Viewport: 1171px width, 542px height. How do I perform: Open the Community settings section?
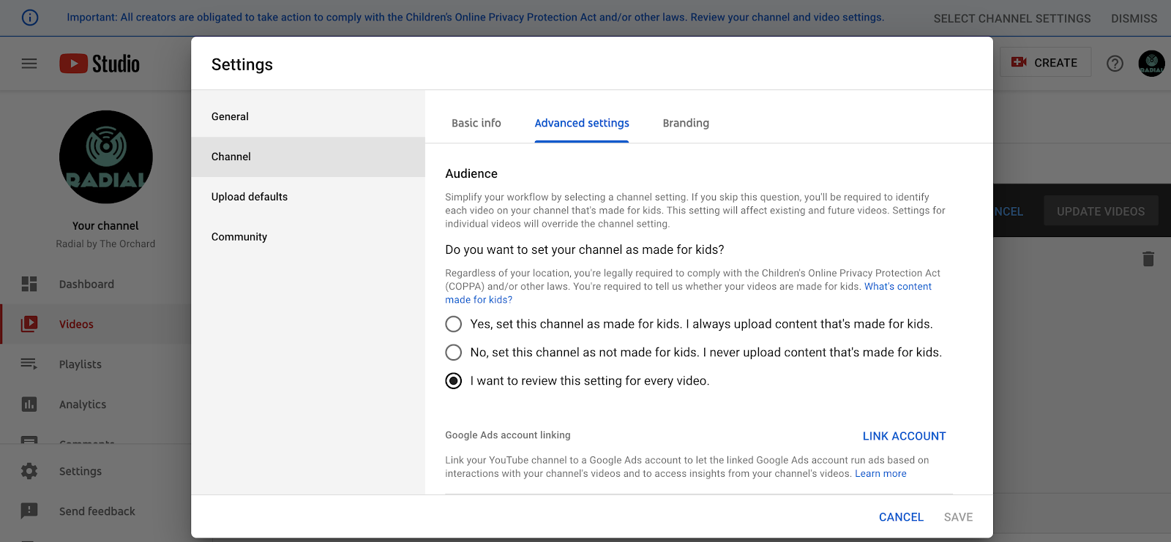click(239, 237)
